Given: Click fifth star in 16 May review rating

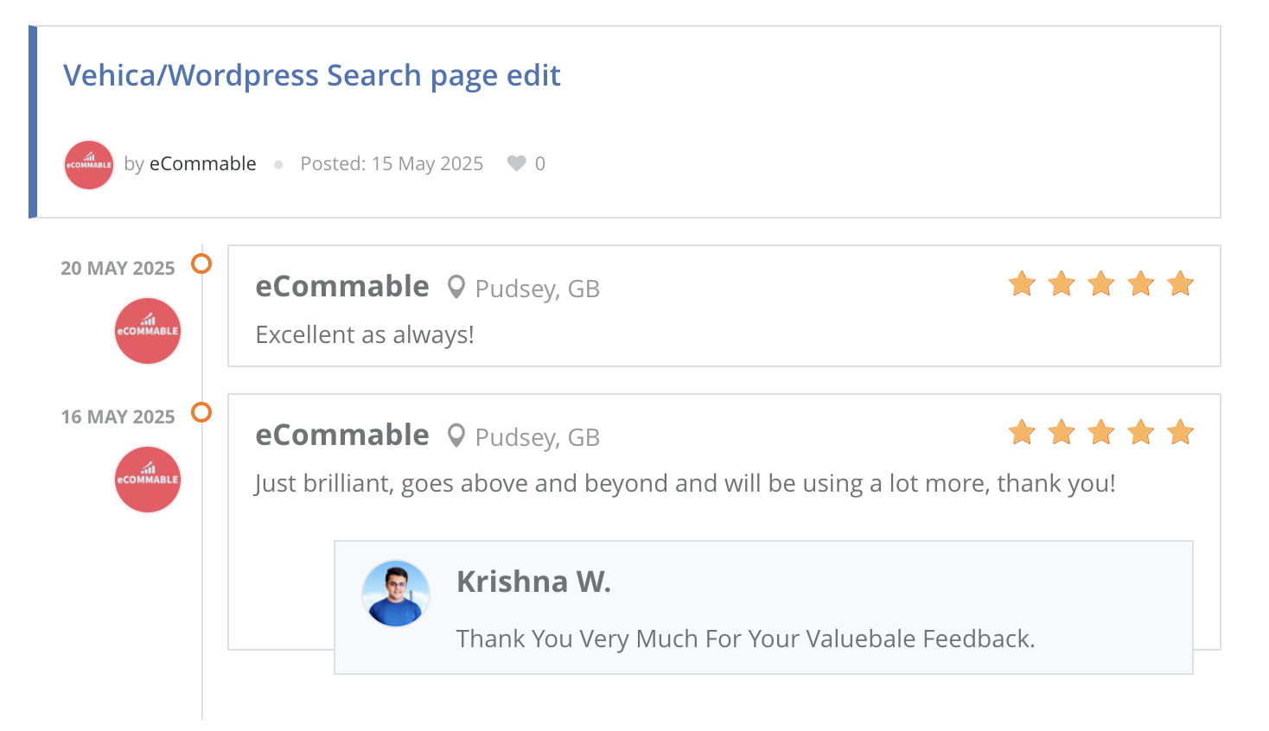Looking at the screenshot, I should [1180, 432].
